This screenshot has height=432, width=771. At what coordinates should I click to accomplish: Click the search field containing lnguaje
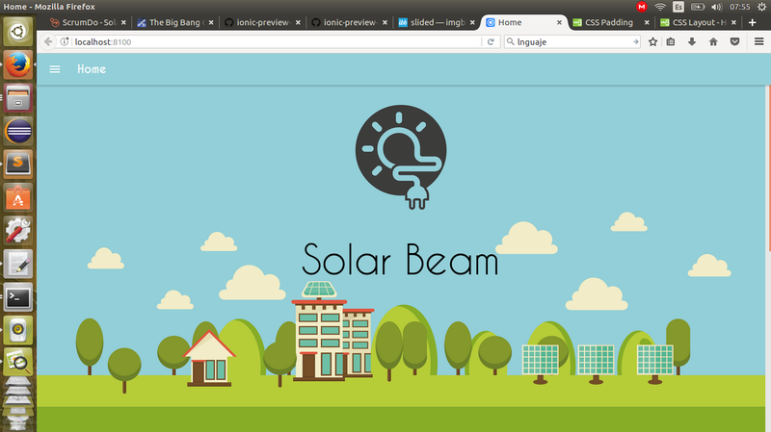[x=569, y=42]
